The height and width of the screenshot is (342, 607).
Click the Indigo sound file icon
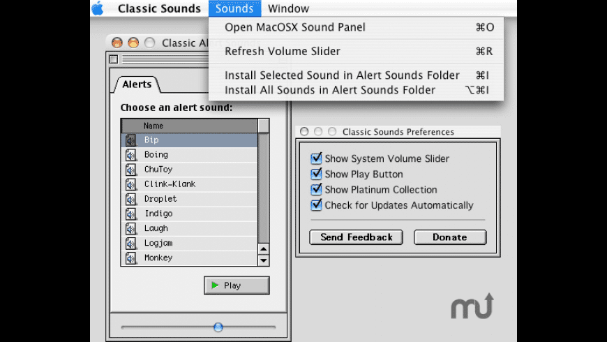pos(131,214)
